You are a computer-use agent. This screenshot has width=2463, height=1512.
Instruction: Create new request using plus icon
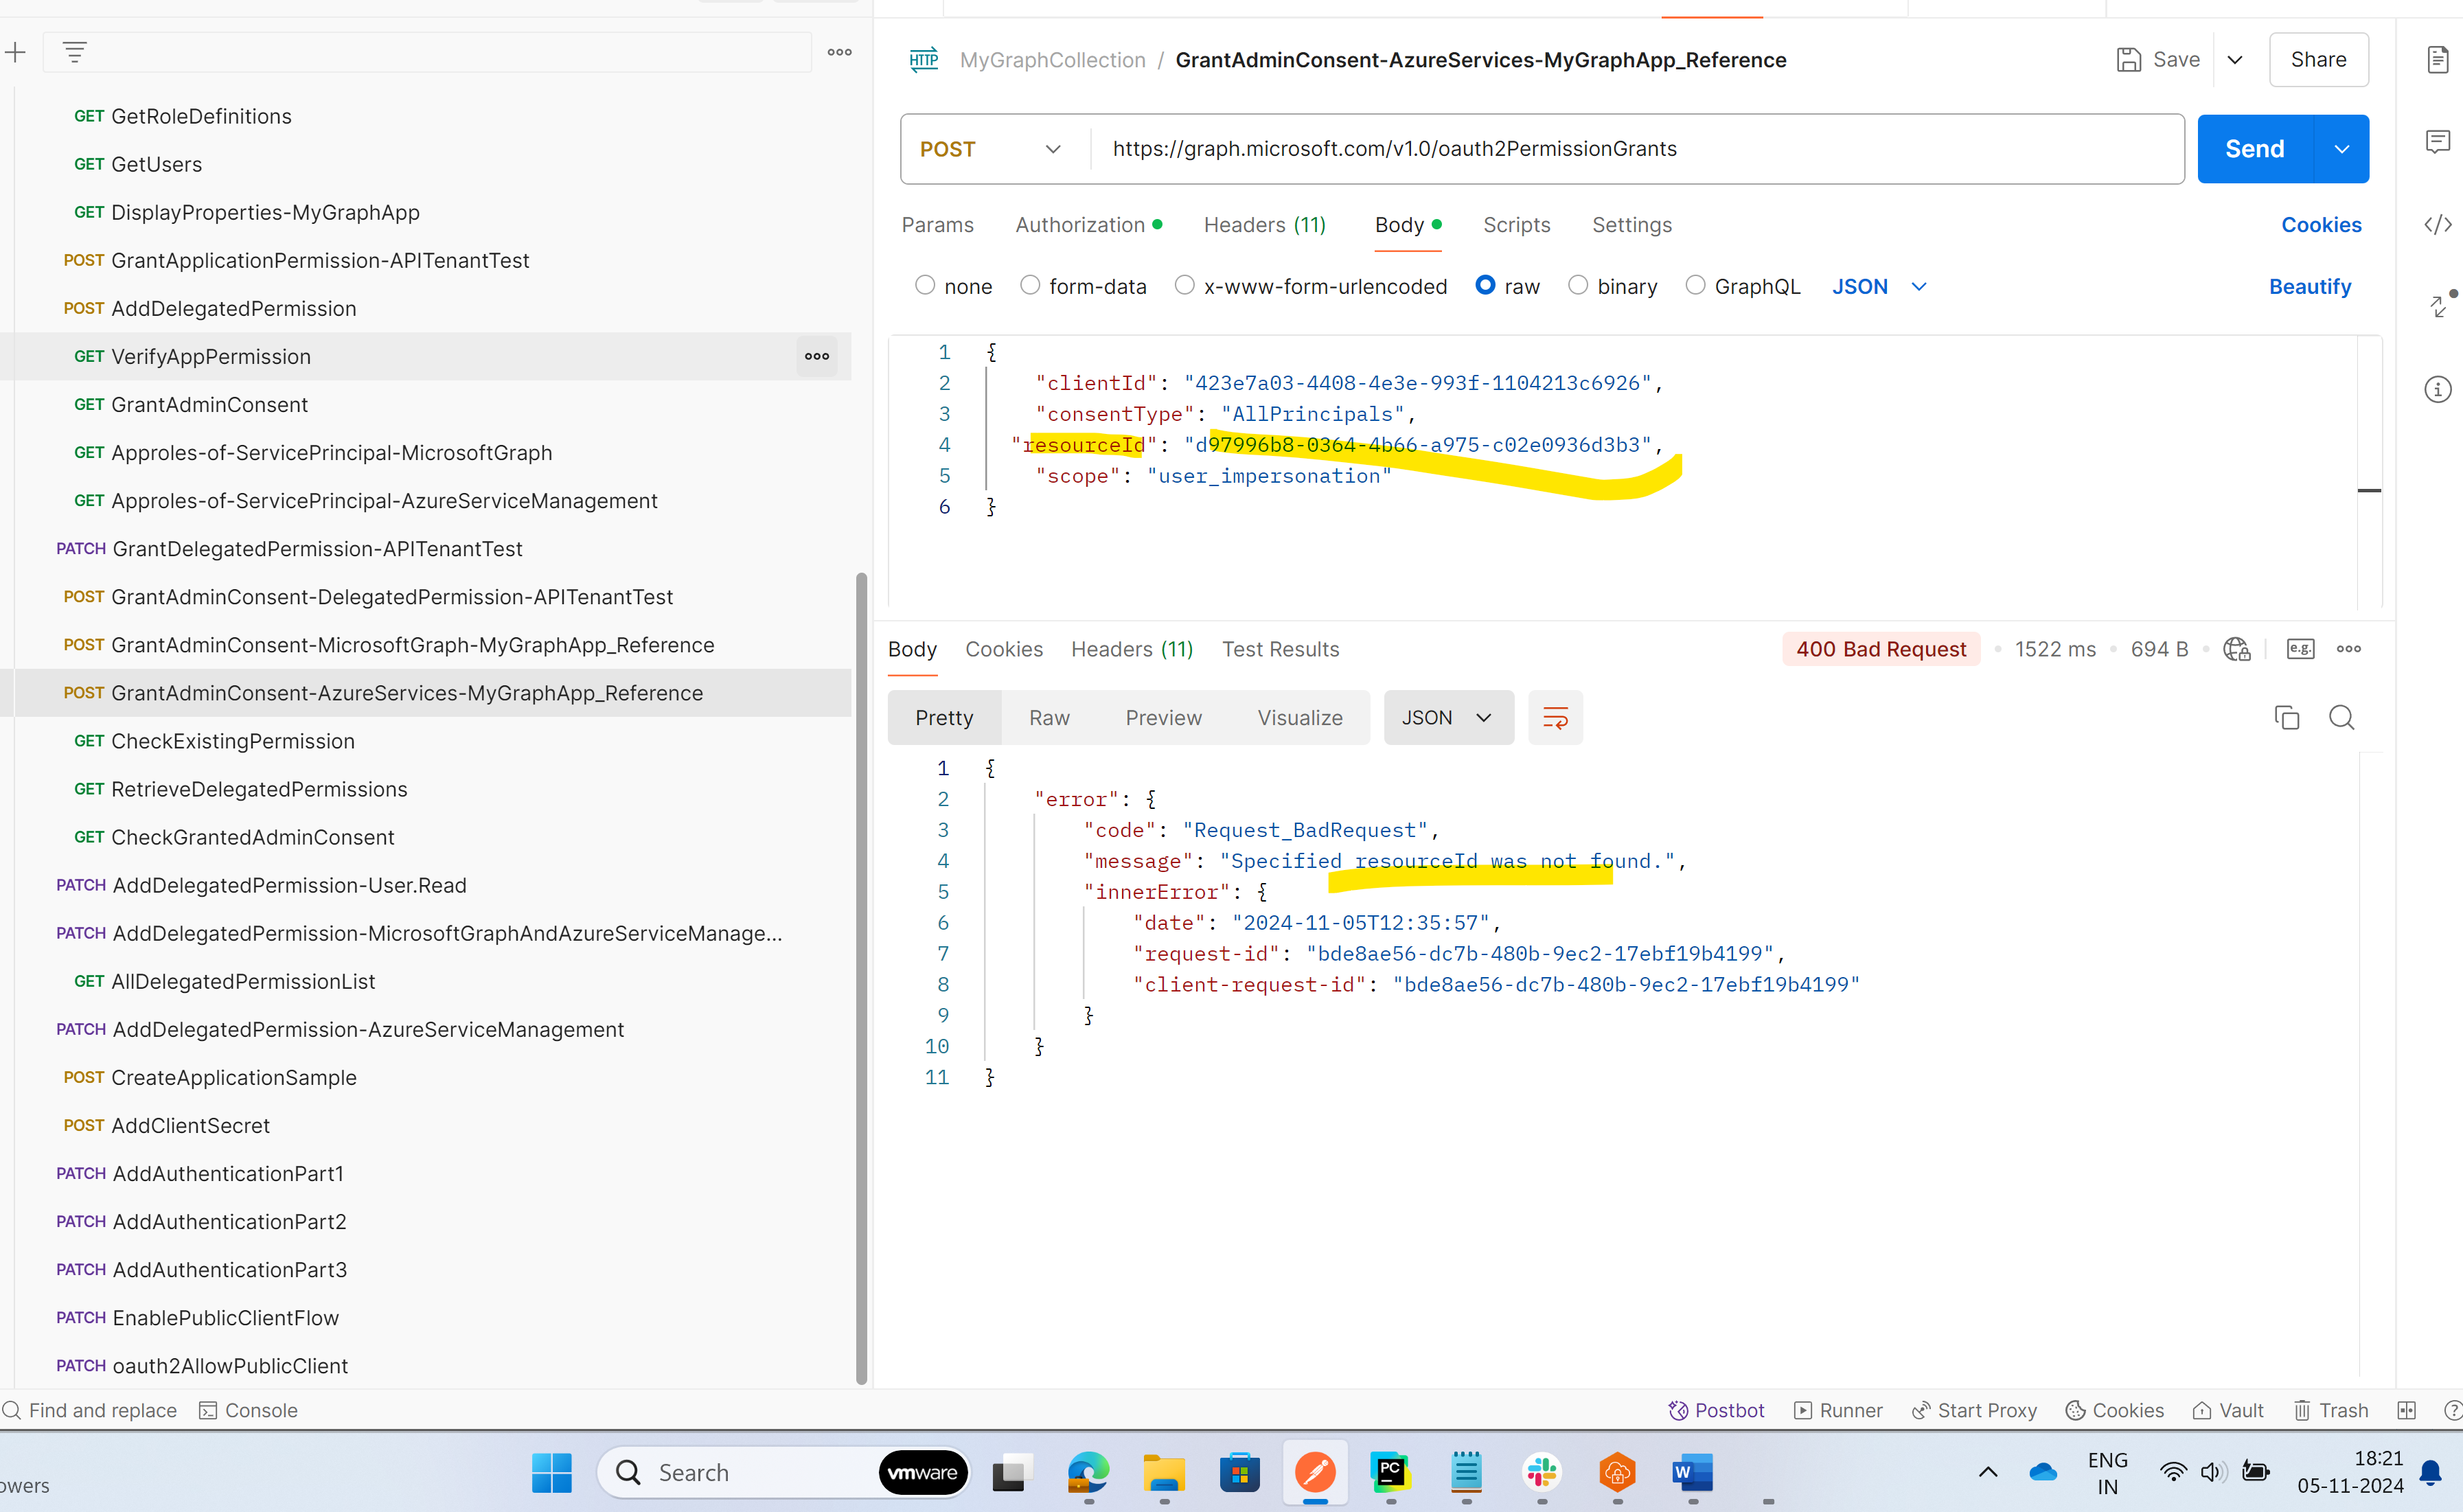pos(16,52)
